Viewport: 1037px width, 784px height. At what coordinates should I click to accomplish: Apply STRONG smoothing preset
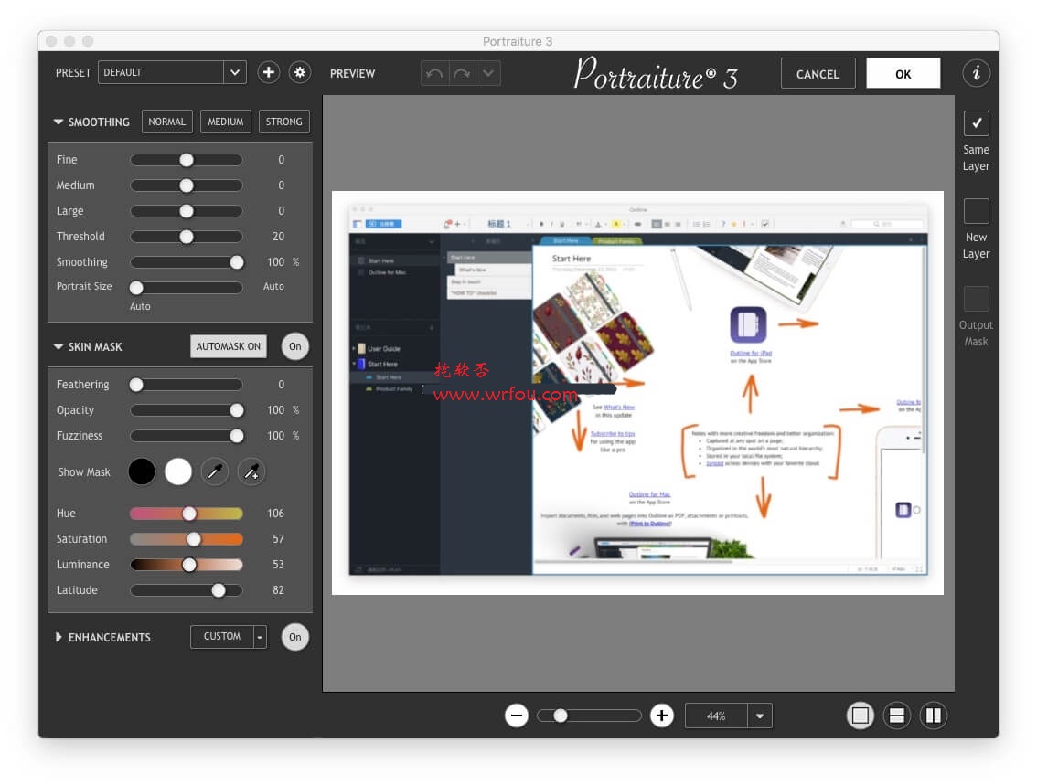click(284, 122)
